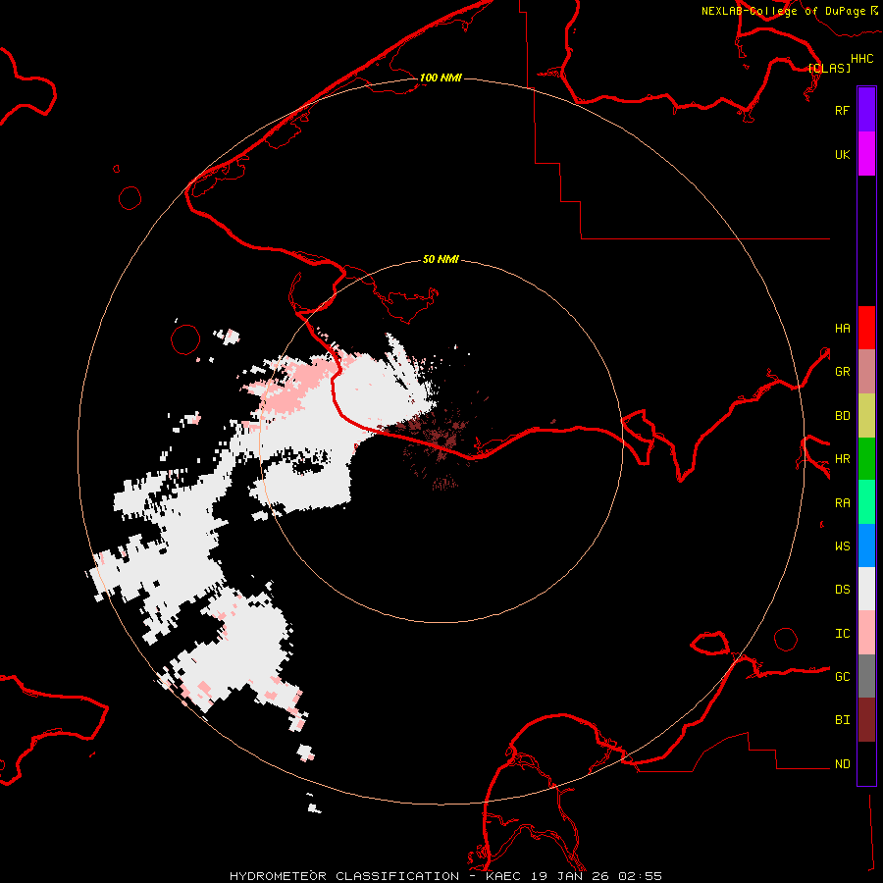
Task: Click the GC legend label
Action: point(842,677)
